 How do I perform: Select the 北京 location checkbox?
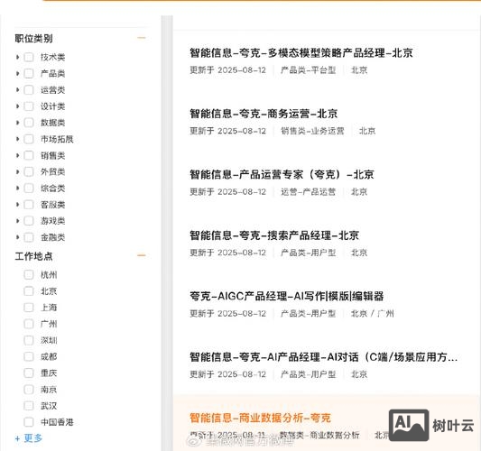29,291
